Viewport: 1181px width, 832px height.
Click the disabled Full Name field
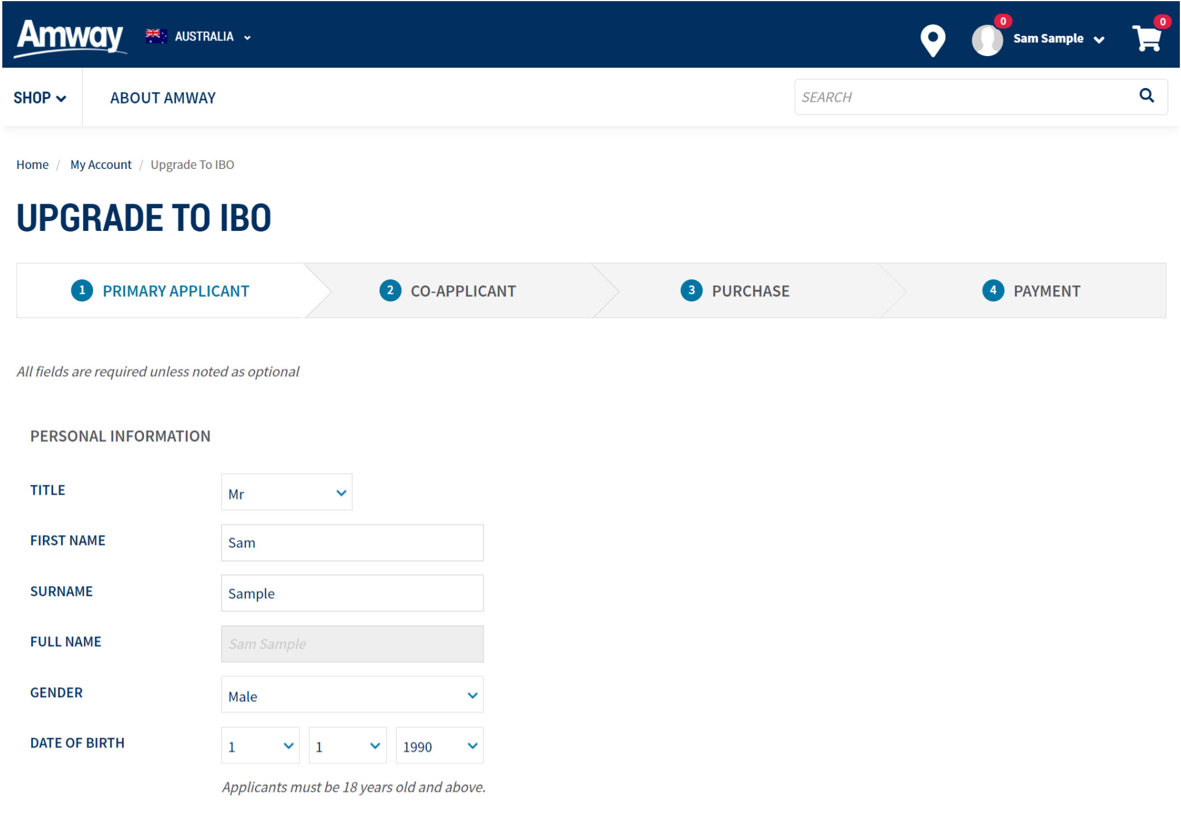pyautogui.click(x=352, y=644)
